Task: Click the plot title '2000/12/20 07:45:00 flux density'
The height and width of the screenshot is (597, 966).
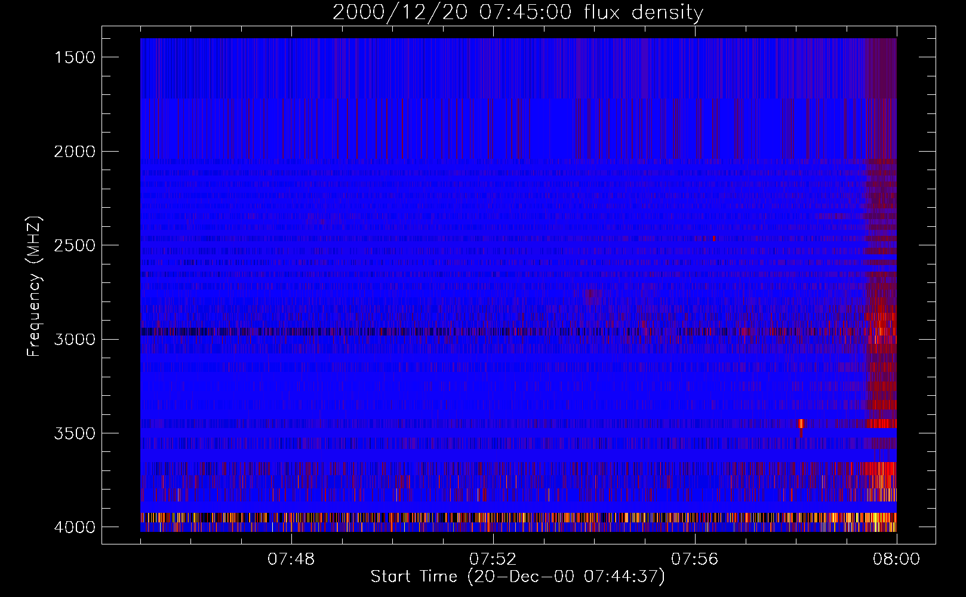Action: 518,13
